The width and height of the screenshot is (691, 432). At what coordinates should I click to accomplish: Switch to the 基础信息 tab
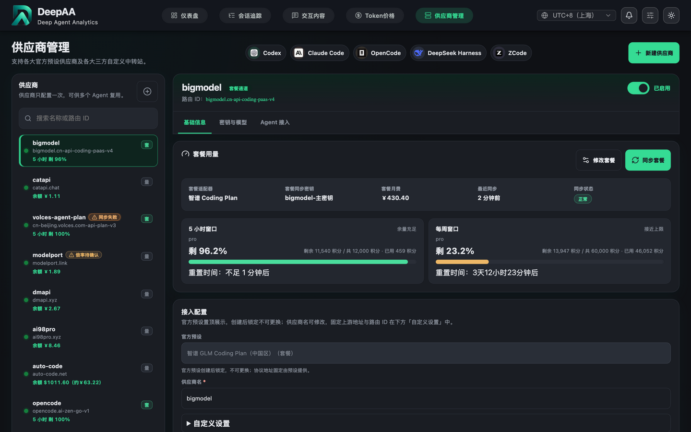coord(195,122)
